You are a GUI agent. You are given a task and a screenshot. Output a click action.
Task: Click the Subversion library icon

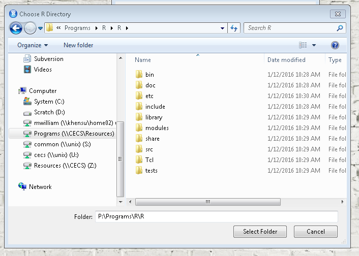point(27,58)
